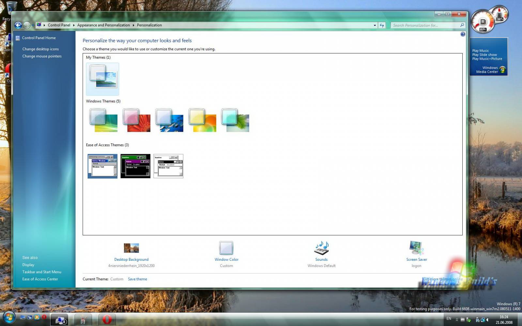Click the My Themes (1) group header

[98, 57]
